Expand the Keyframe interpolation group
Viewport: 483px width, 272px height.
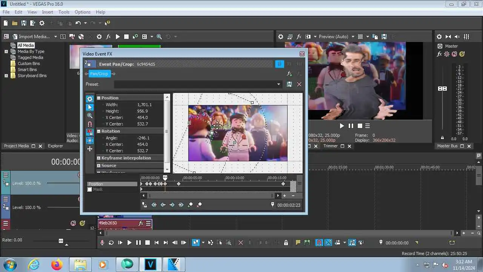(99, 158)
